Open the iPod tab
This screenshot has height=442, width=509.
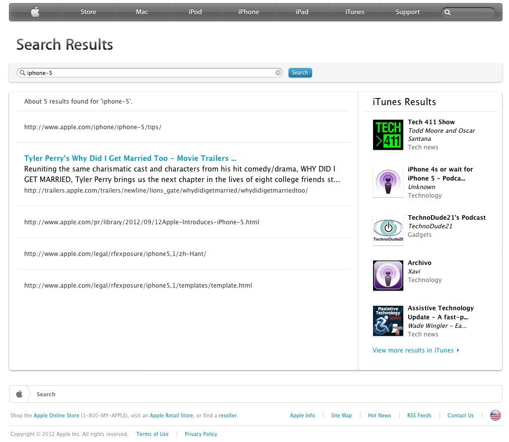click(195, 12)
